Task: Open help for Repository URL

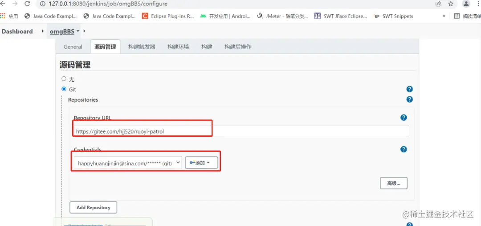Action: coord(404,117)
